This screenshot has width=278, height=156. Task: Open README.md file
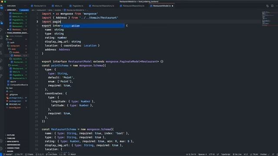click(x=14, y=104)
